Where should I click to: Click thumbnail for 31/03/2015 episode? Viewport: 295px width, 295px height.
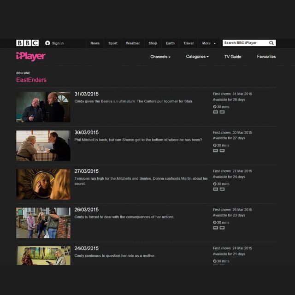point(43,107)
